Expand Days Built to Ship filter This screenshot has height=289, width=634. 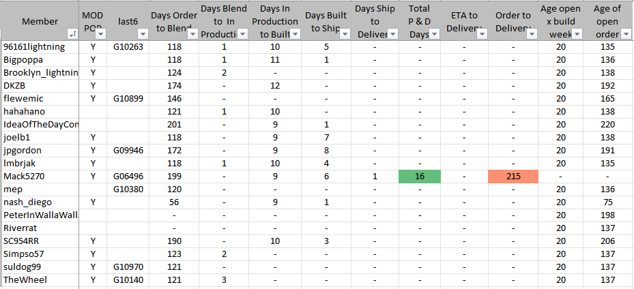(x=346, y=34)
